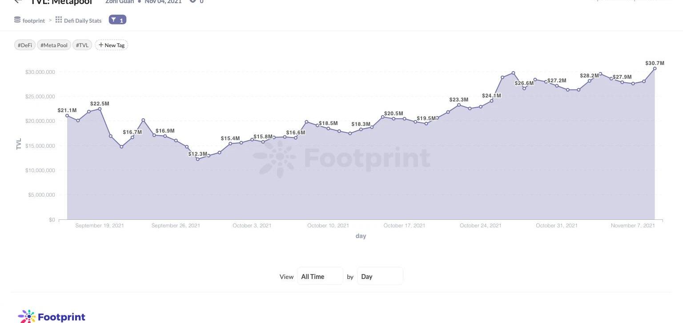The image size is (683, 323).
Task: Click the $24.1M data point
Action: (492, 101)
